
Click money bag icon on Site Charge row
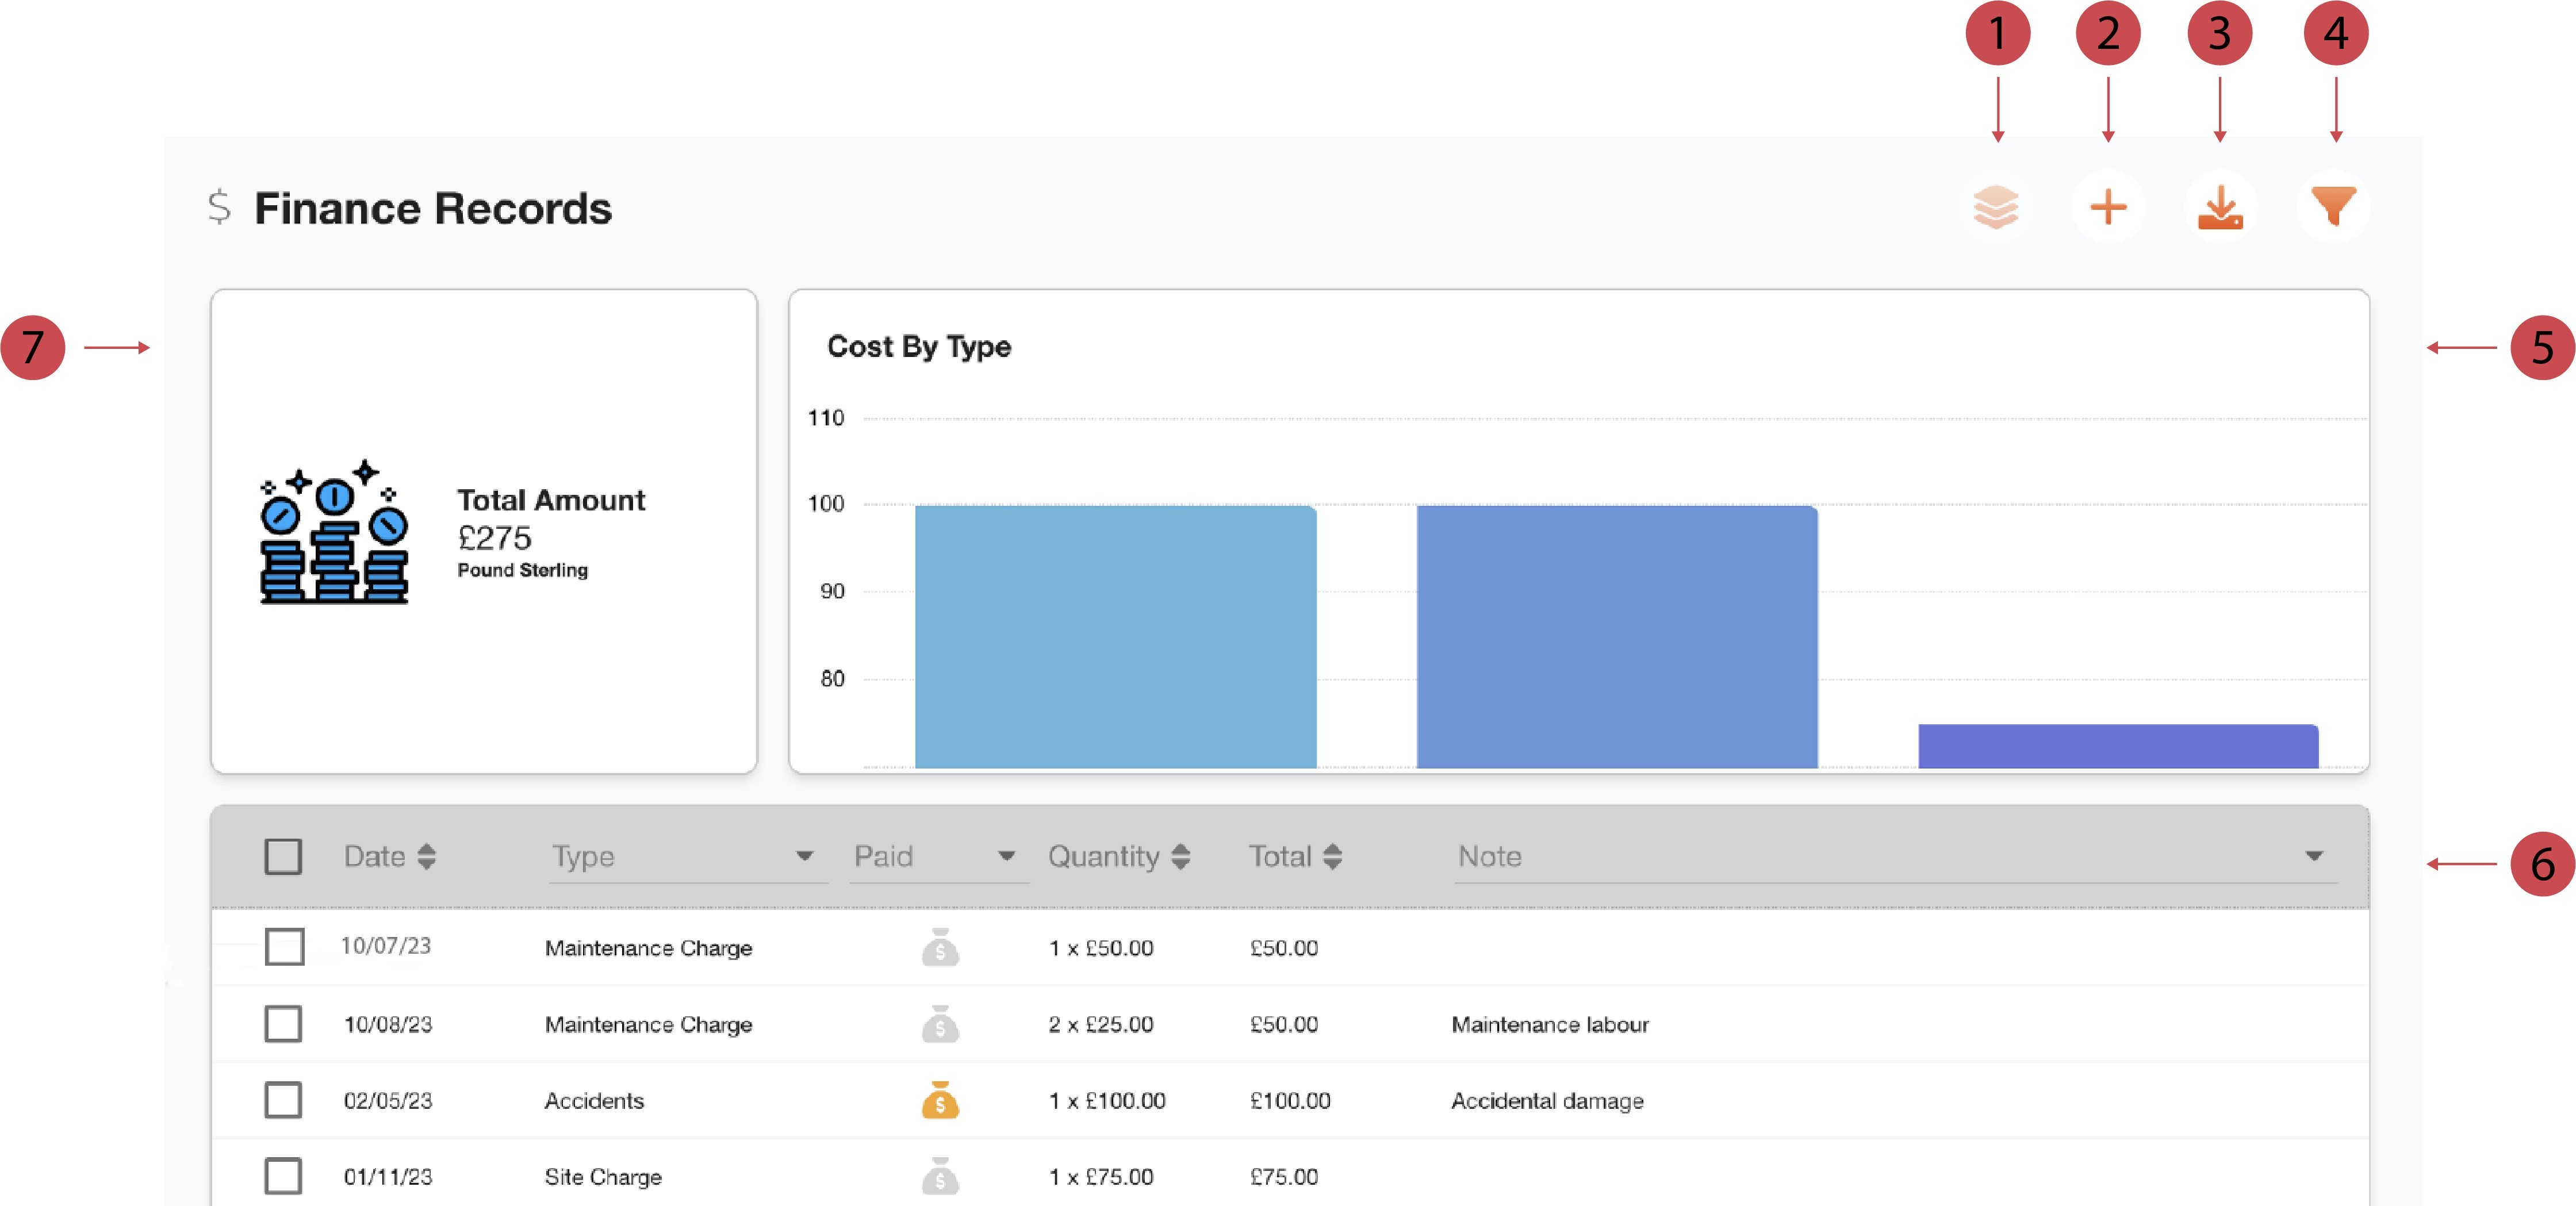click(940, 1176)
